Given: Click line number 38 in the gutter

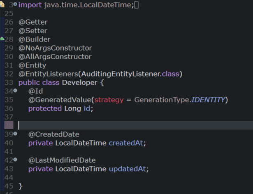Looking at the screenshot, I should click(9, 125).
